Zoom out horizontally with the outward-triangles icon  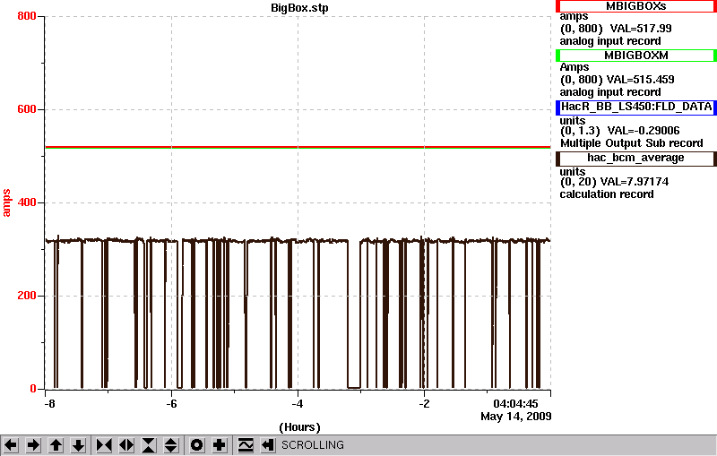126,445
